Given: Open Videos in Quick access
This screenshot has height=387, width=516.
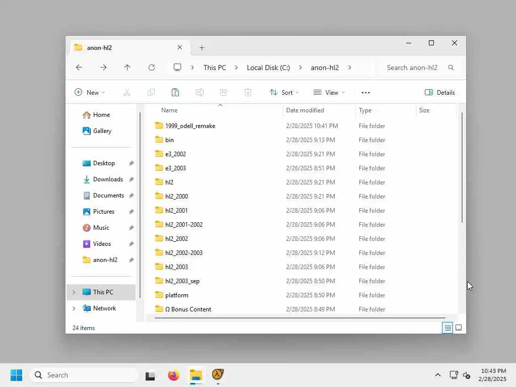Looking at the screenshot, I should [102, 244].
